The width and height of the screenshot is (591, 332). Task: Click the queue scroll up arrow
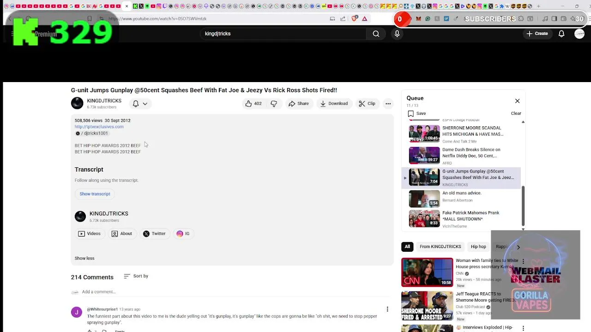point(523,122)
